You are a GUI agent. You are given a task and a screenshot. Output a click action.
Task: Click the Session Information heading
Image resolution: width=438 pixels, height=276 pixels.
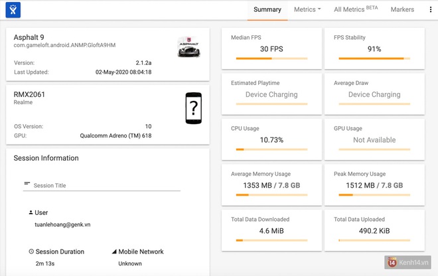(46, 158)
